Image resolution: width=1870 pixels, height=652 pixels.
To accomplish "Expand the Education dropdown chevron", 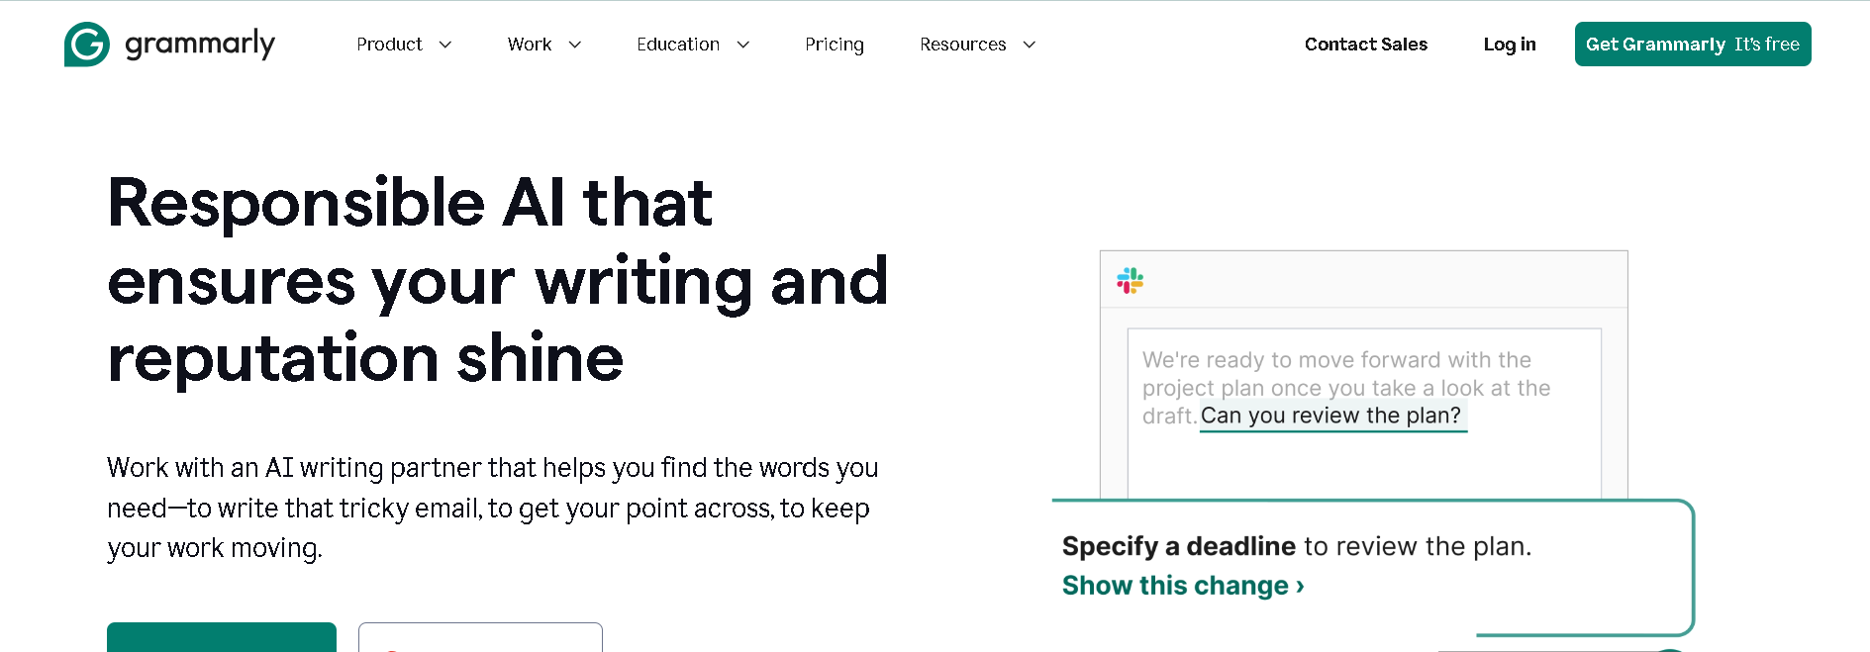I will click(x=743, y=45).
